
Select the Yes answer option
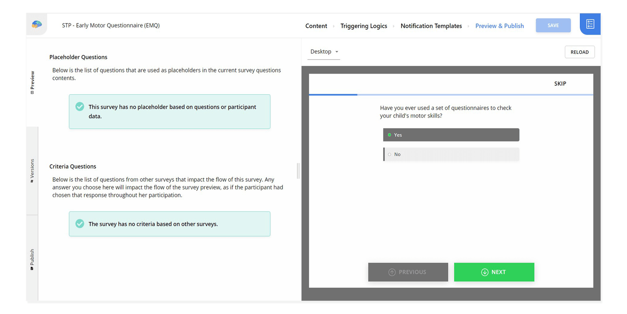pos(451,135)
